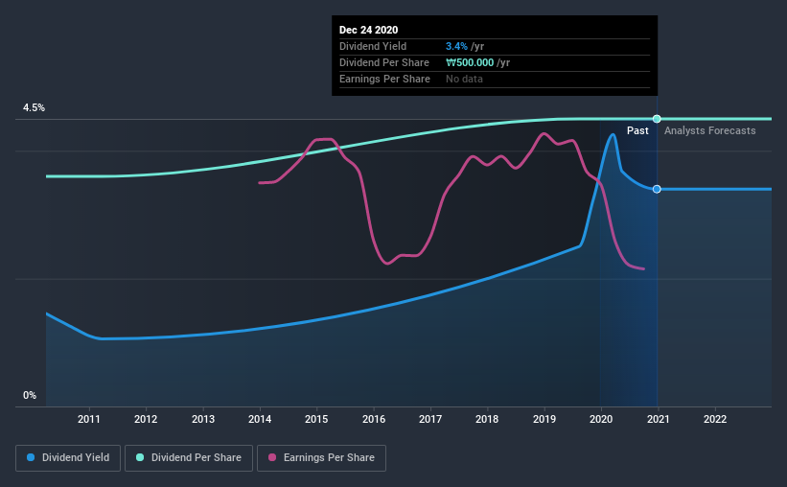Click the teal Dividend Per Share legend dot

tap(140, 457)
